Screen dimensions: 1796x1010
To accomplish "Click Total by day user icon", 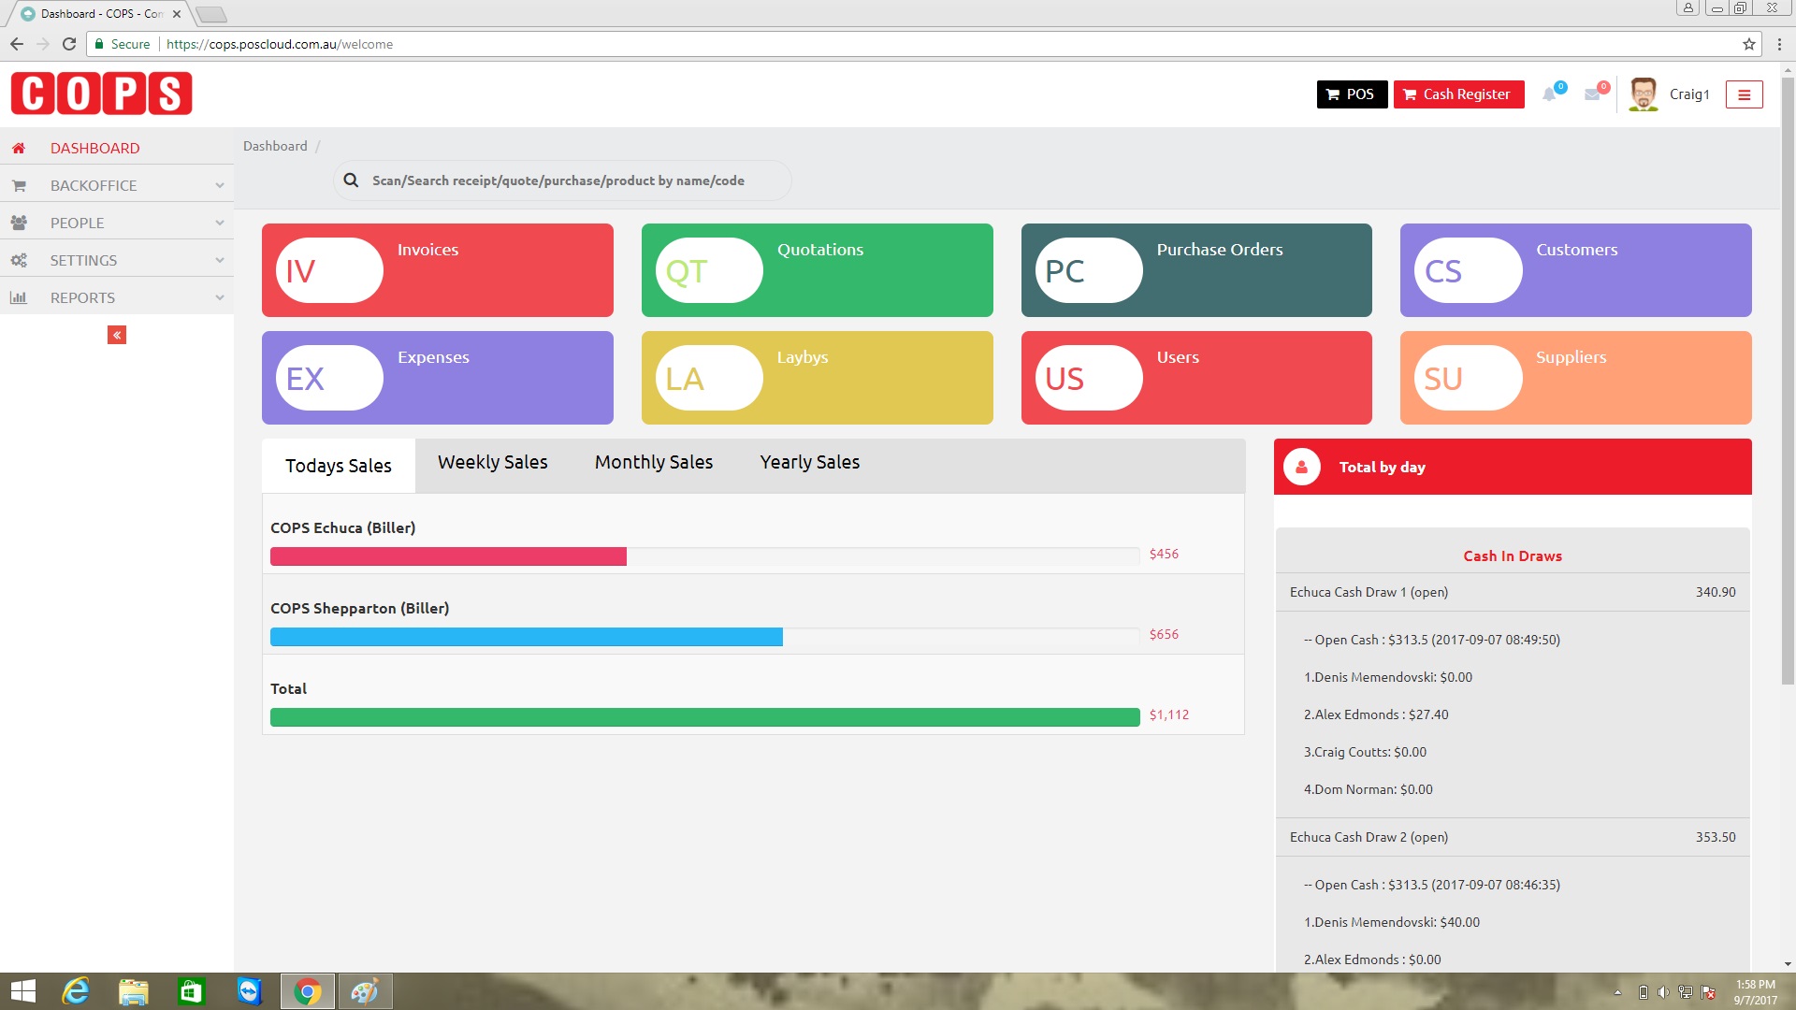I will pyautogui.click(x=1301, y=467).
